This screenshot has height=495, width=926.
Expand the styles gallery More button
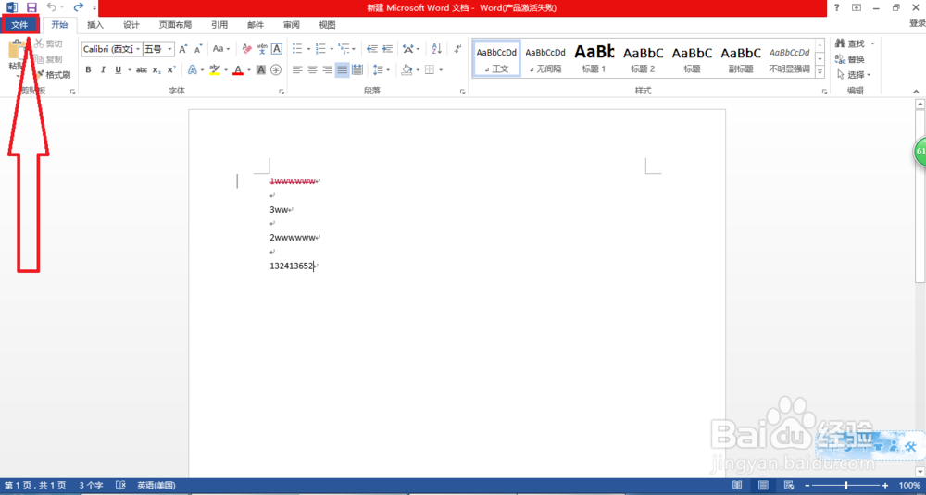820,71
